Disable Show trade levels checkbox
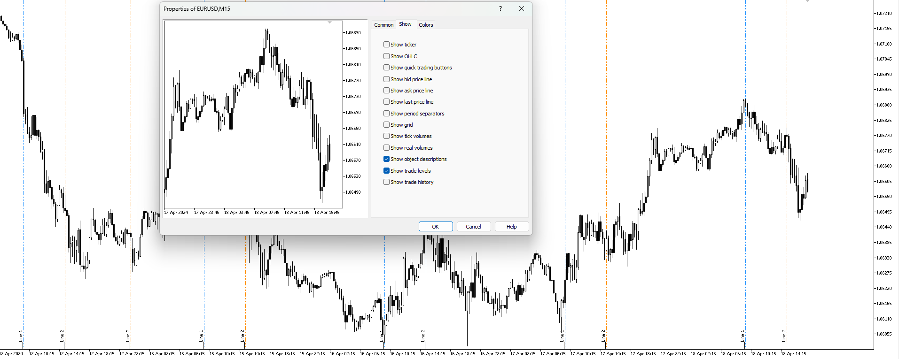 (x=386, y=171)
